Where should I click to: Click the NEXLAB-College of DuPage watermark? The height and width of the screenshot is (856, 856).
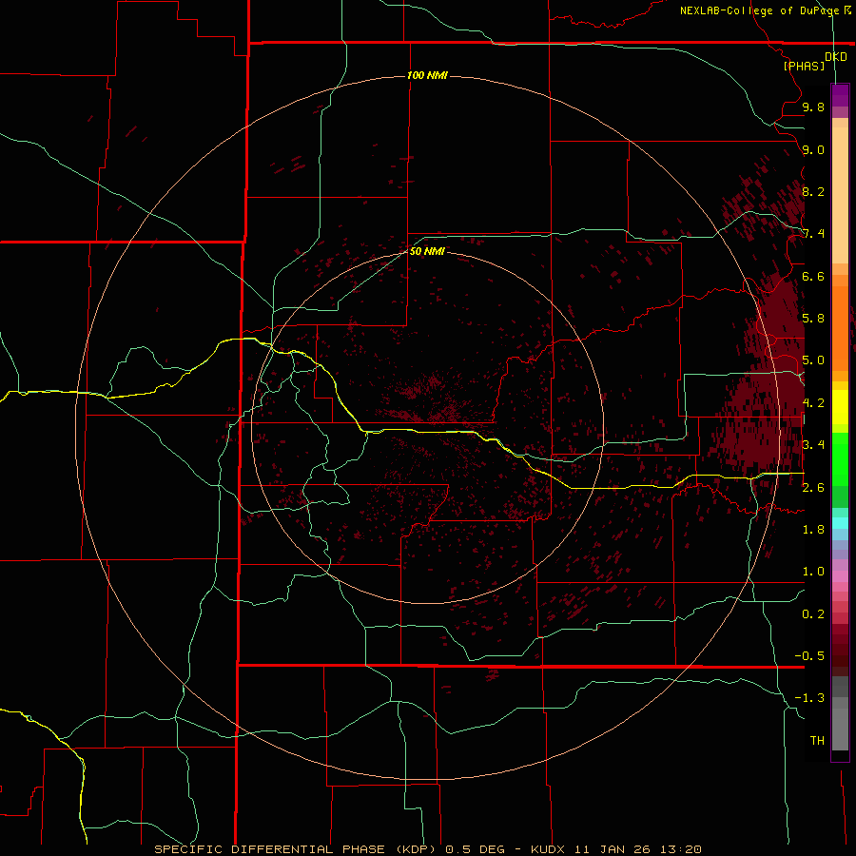[x=766, y=10]
